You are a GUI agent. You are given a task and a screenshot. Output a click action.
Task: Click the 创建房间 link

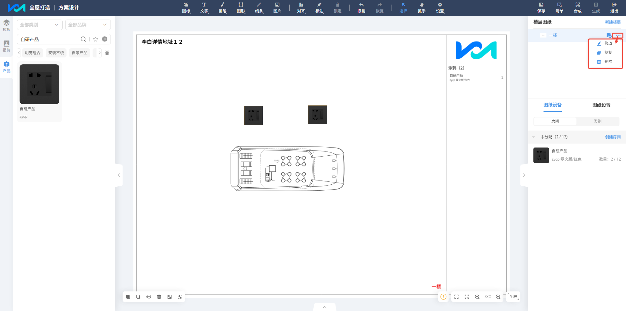[x=613, y=137]
